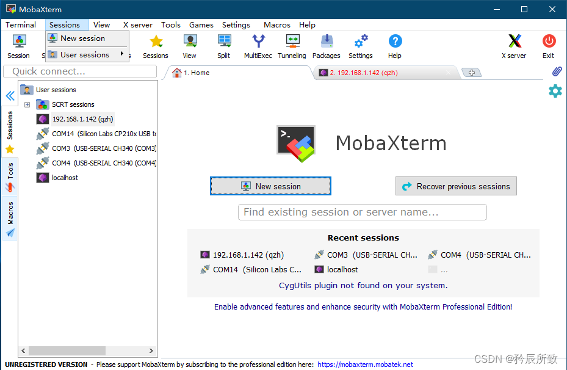Open the View menu

point(101,24)
